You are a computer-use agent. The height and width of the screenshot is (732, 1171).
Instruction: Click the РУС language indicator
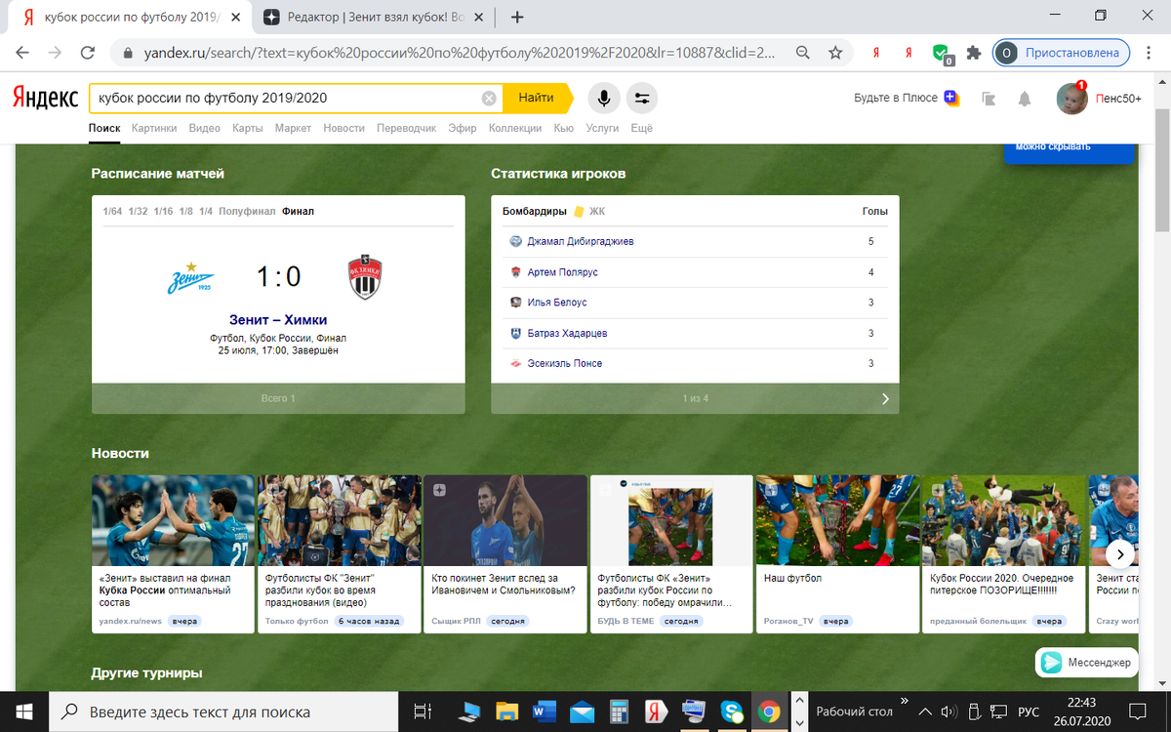(1028, 712)
